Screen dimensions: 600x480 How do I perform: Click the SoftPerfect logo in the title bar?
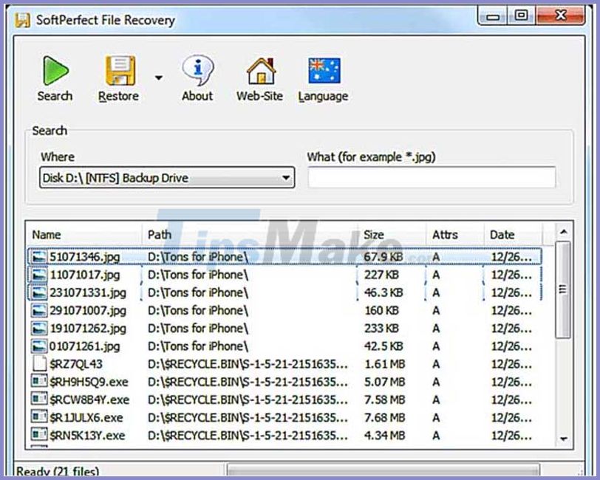23,20
